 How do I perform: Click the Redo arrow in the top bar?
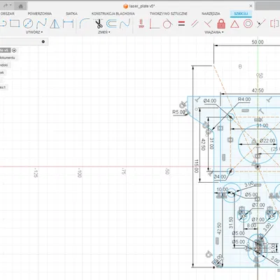pos(6,6)
